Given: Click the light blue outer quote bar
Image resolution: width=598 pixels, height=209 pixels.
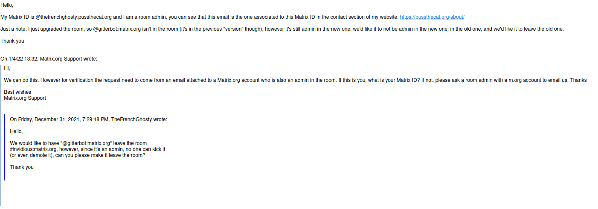Looking at the screenshot, I should (x=1, y=135).
